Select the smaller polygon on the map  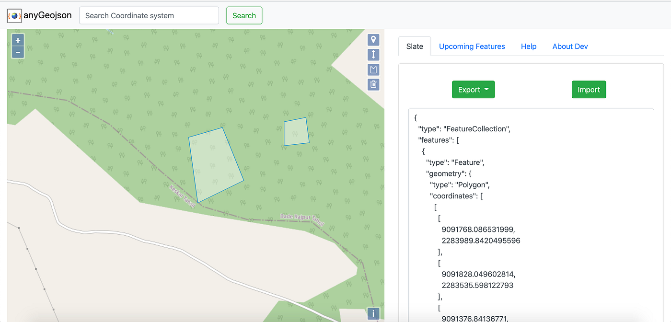click(x=296, y=131)
